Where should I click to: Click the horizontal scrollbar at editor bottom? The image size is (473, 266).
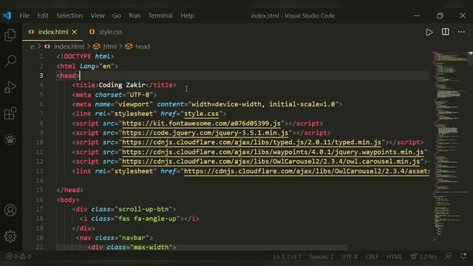(202, 248)
